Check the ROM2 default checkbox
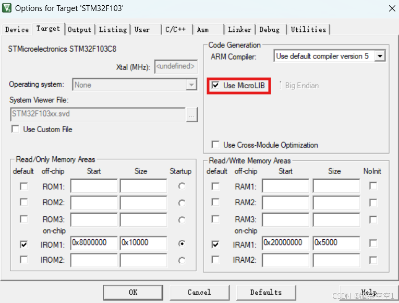 [x=23, y=202]
